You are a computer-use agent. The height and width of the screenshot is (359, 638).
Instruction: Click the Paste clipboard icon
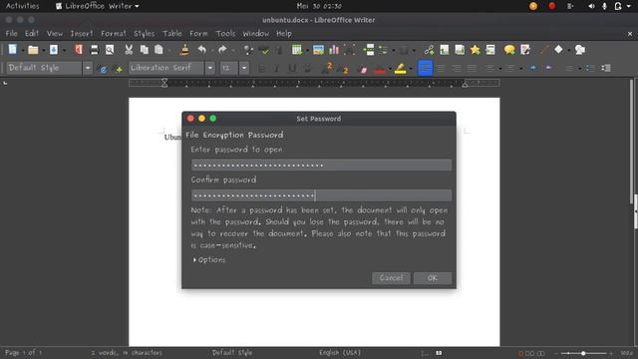159,50
